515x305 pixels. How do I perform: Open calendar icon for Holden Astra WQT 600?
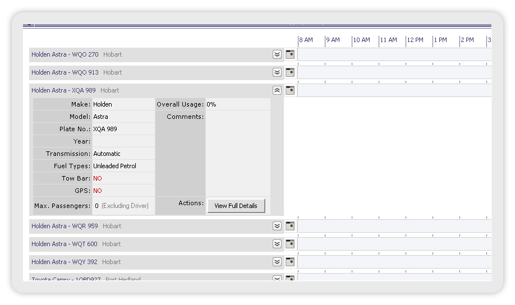290,244
